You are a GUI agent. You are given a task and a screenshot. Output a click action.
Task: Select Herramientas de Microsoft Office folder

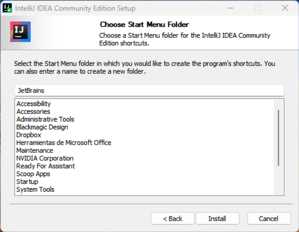(x=64, y=143)
